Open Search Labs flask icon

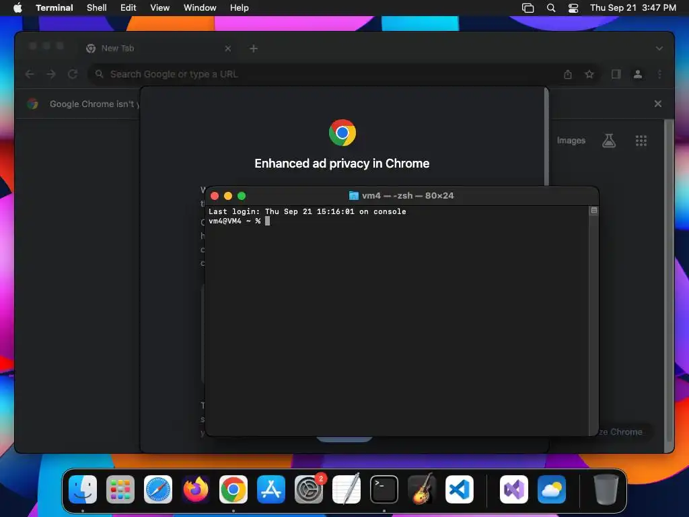point(608,141)
